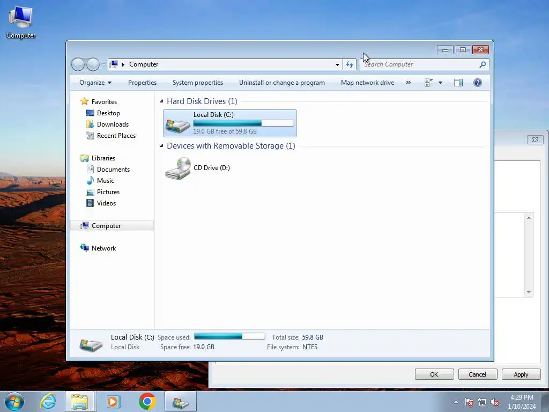Show hidden tray icons arrow
Image resolution: width=549 pixels, height=412 pixels.
point(456,402)
